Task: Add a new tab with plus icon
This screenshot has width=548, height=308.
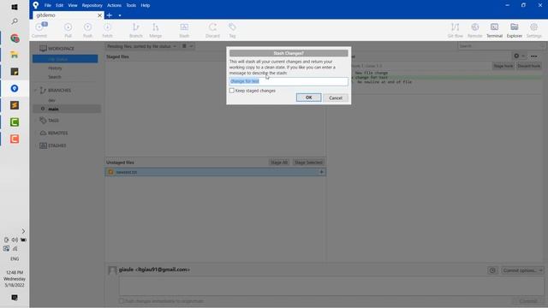Action: 110,15
